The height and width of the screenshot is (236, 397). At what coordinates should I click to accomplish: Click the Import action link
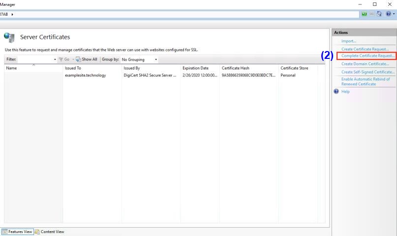349,41
